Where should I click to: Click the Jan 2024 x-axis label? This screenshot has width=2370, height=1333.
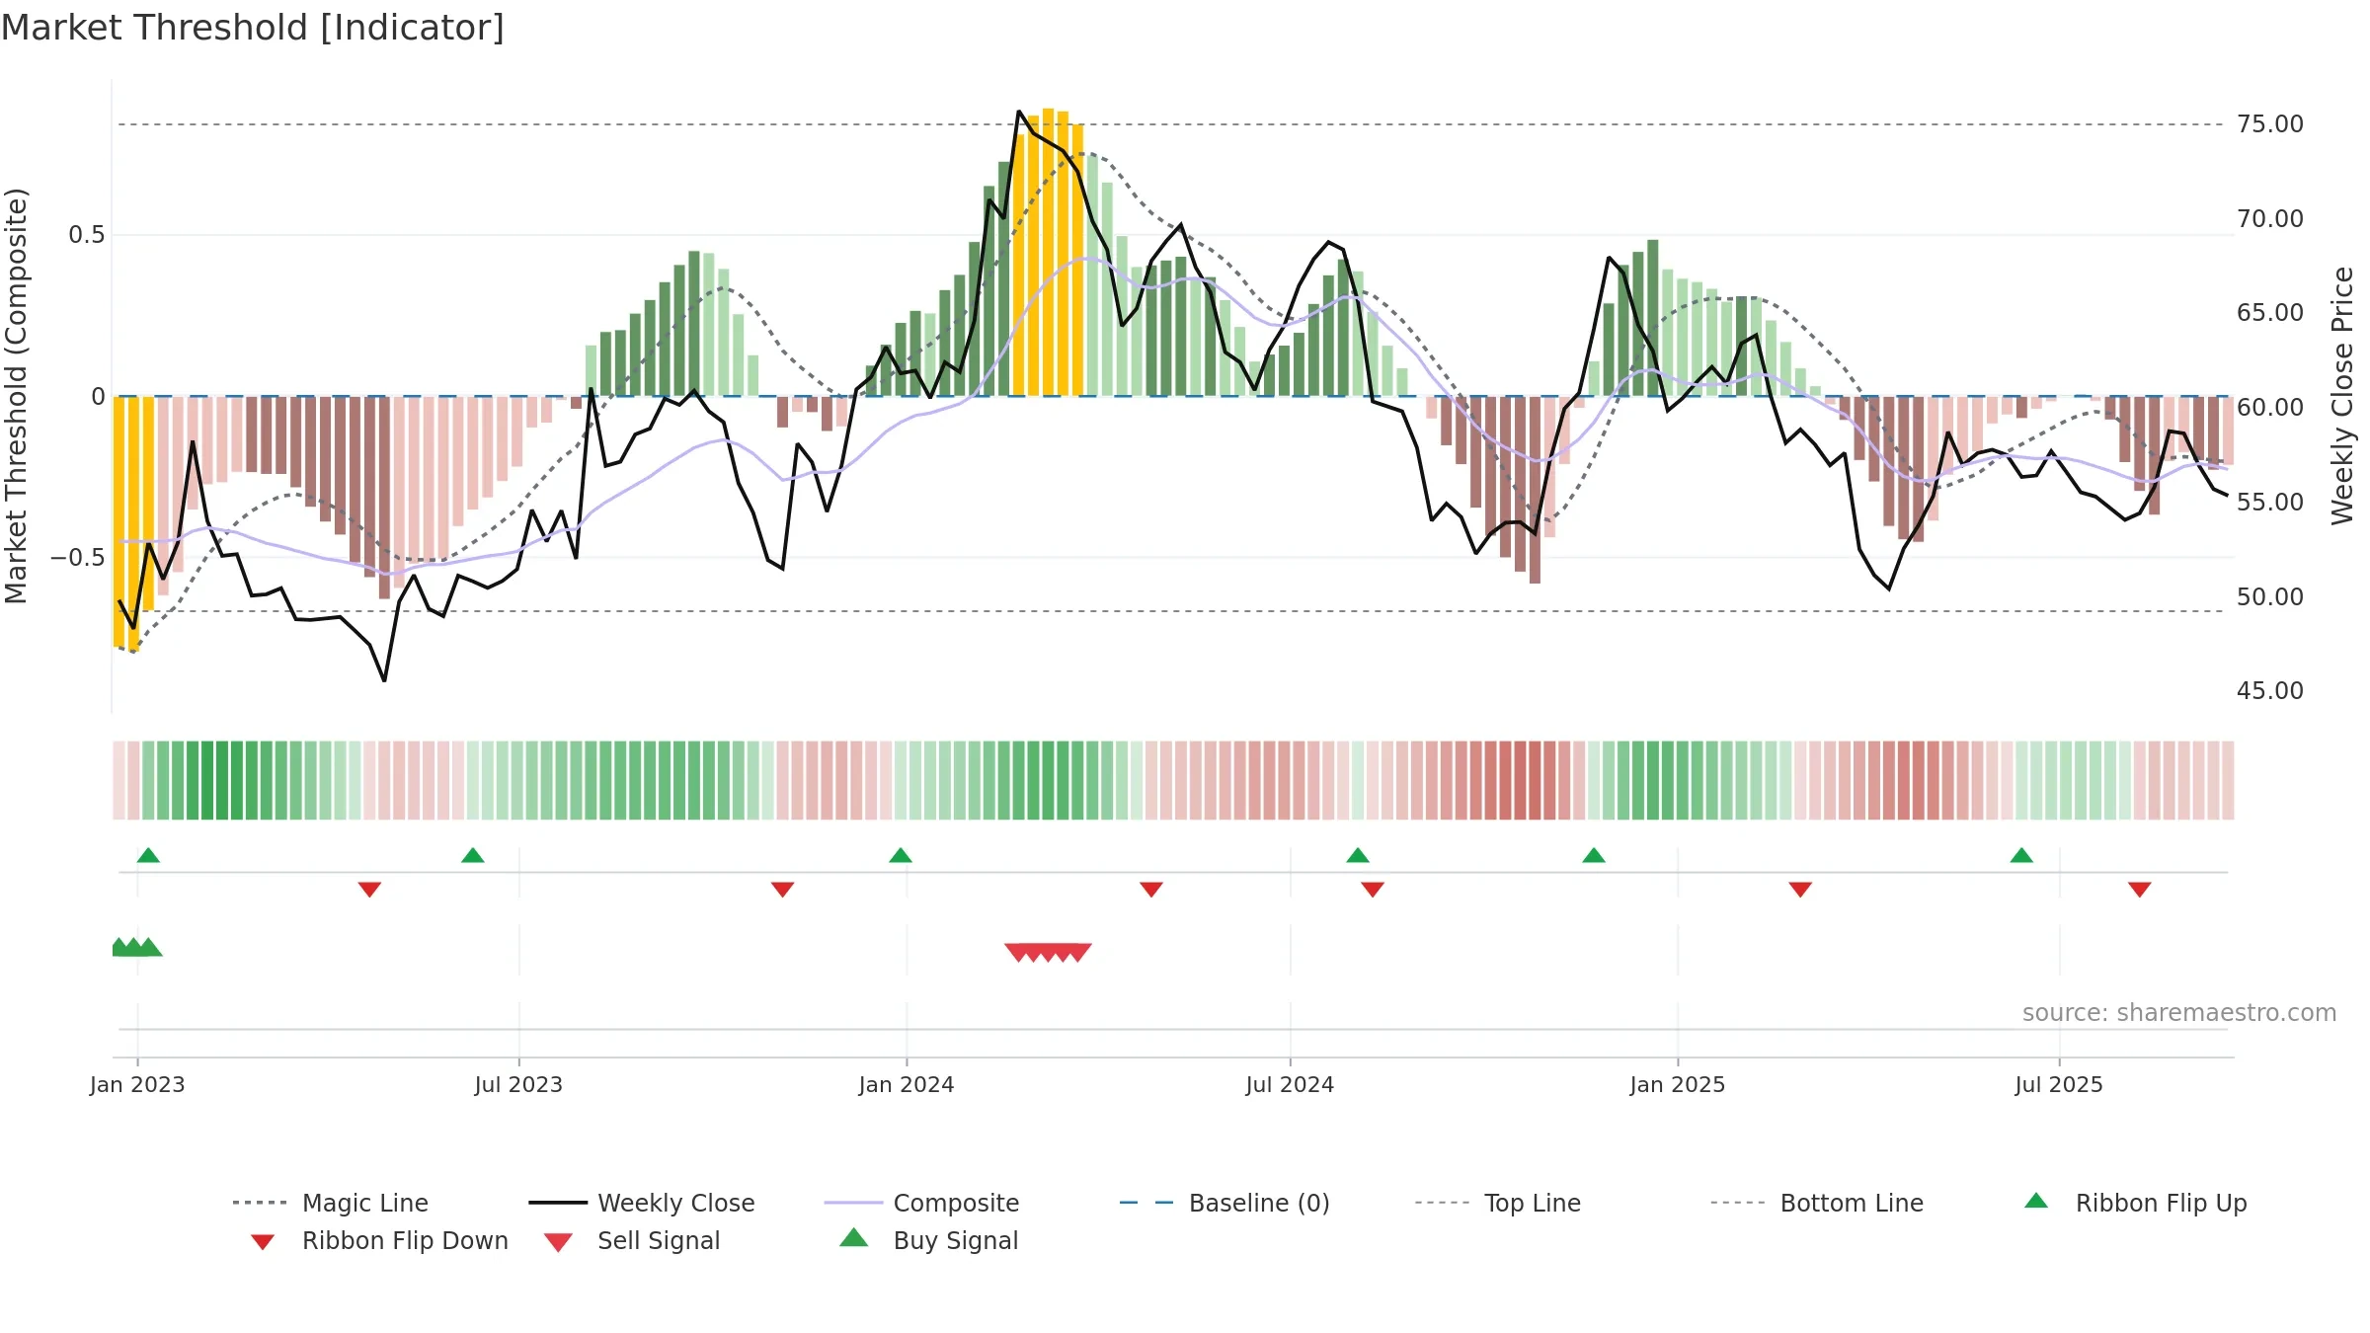907,1084
